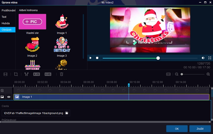Choose Image 3 Happy Birthday balloon thumbnail
Screen dimensions: 213x134
(62, 45)
